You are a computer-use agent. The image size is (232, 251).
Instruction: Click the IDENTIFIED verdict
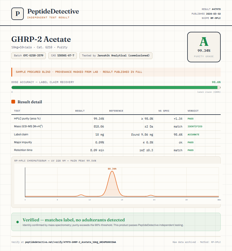point(195,126)
